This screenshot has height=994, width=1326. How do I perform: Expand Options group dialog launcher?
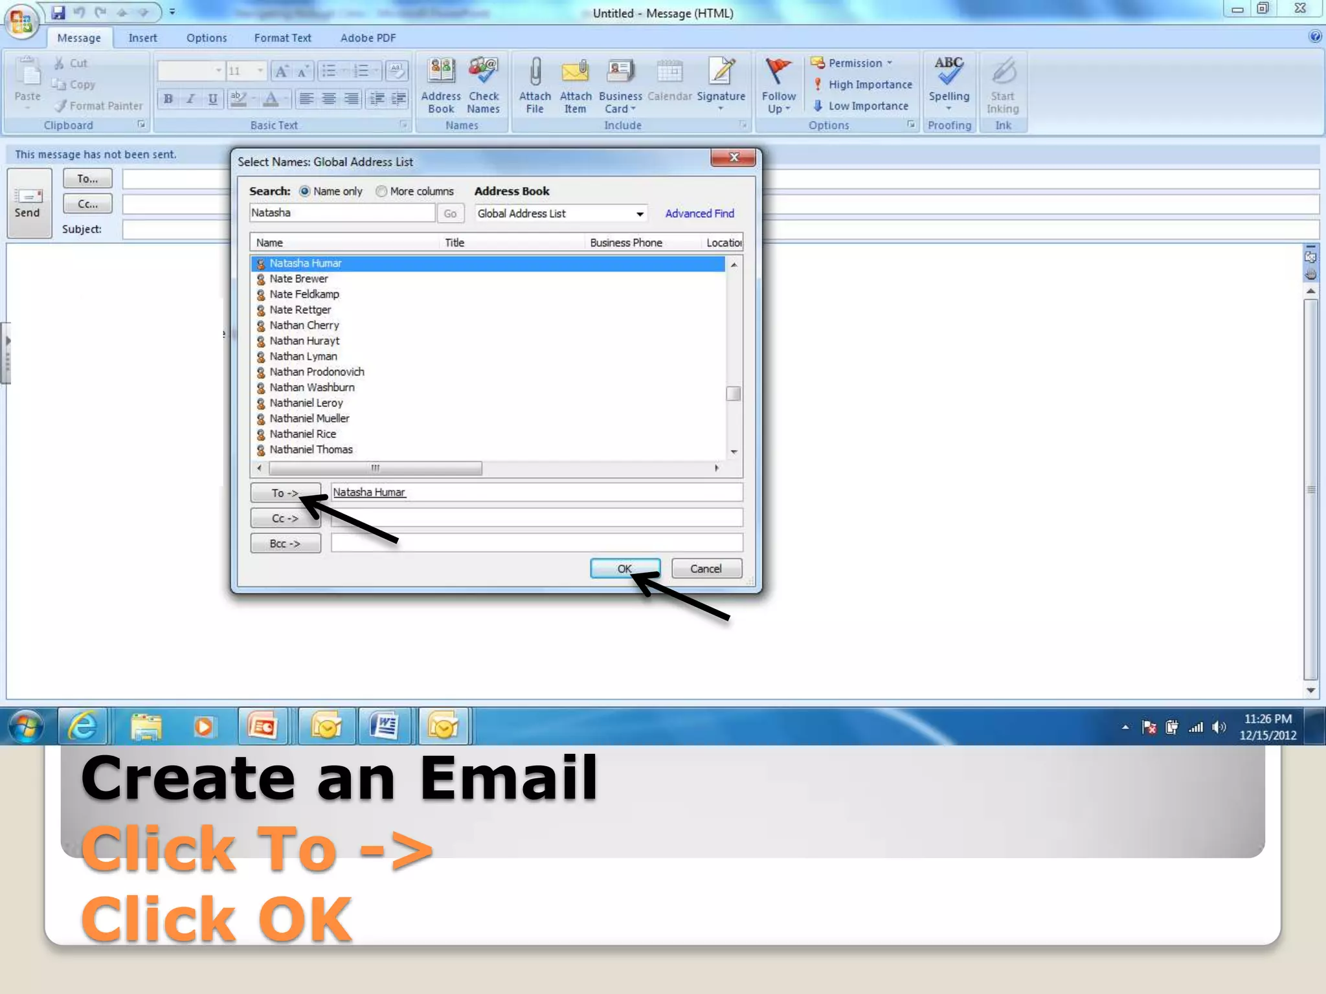(x=911, y=124)
